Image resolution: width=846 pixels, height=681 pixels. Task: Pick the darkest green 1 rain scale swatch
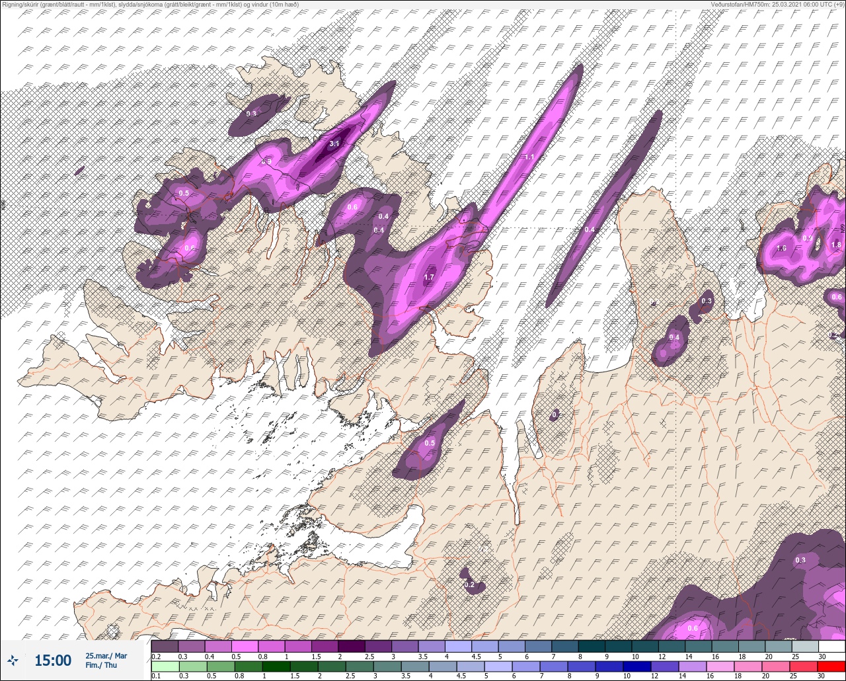(275, 666)
